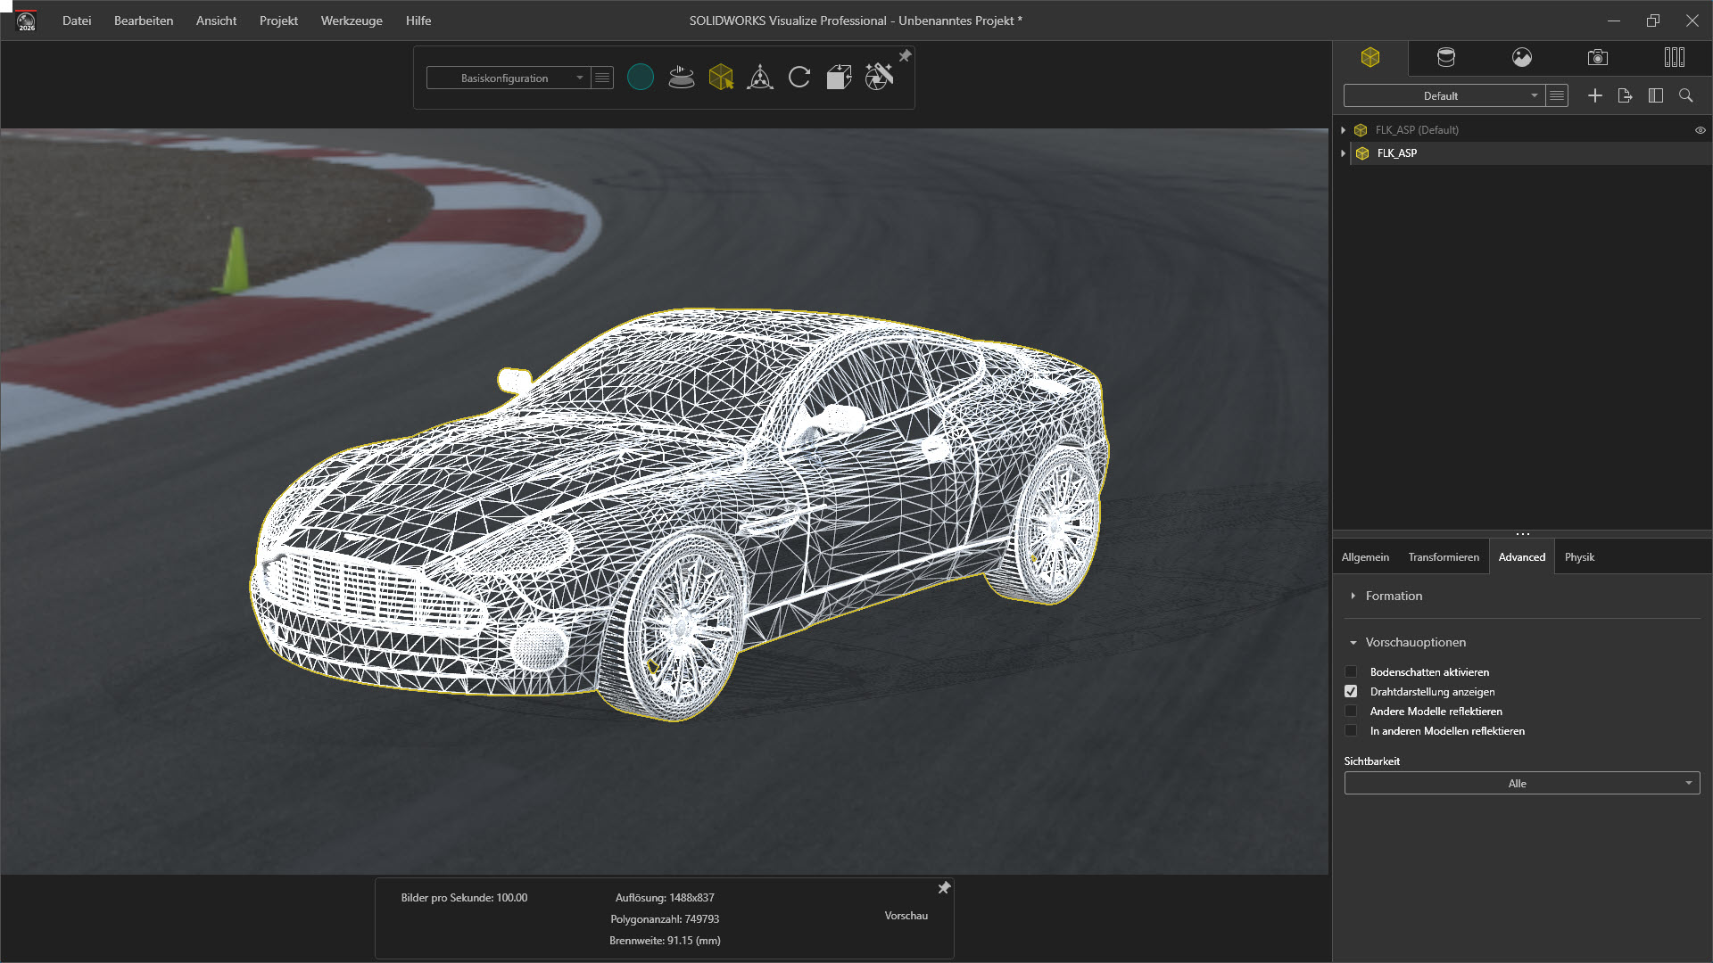Click the object manipulation triad icon
The width and height of the screenshot is (1713, 963).
click(760, 78)
